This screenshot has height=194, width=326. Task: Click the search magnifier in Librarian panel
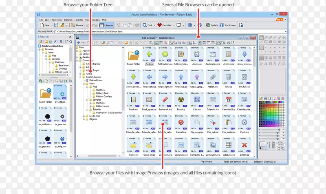71,42
